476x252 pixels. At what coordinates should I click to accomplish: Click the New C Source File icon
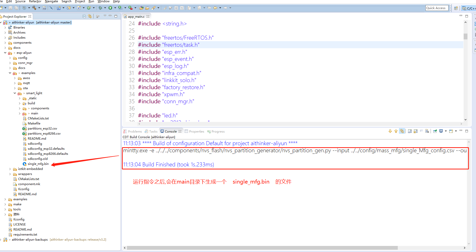(79, 8)
